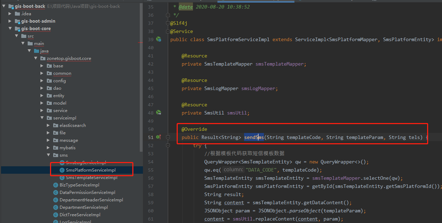The image size is (442, 223).
Task: Click the implements-method gutter icon on line 51
Action: [159, 137]
